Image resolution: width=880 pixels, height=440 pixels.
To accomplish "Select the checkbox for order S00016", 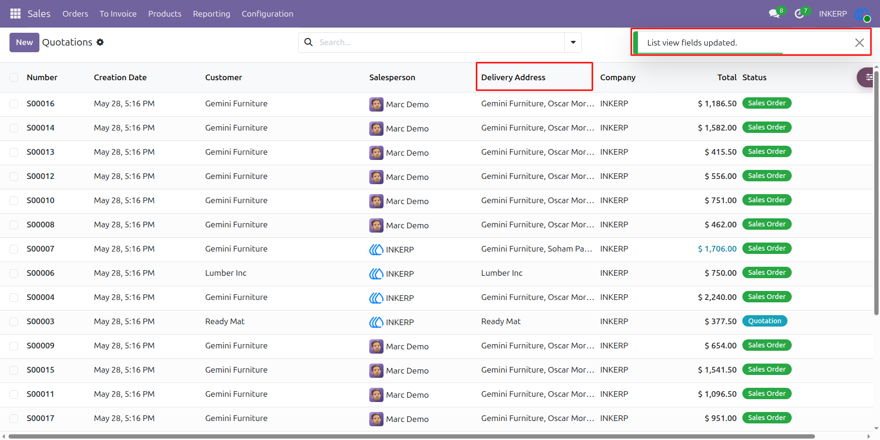I will [x=14, y=104].
